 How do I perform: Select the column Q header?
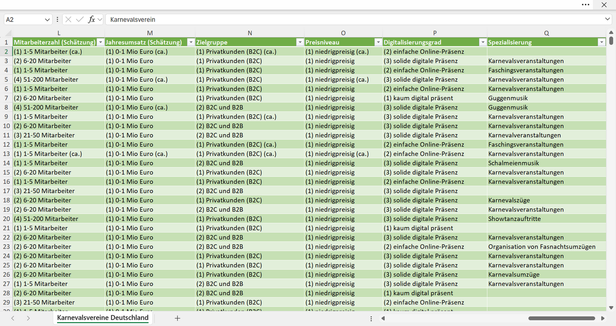pos(547,33)
